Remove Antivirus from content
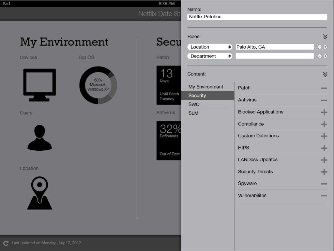 (324, 100)
